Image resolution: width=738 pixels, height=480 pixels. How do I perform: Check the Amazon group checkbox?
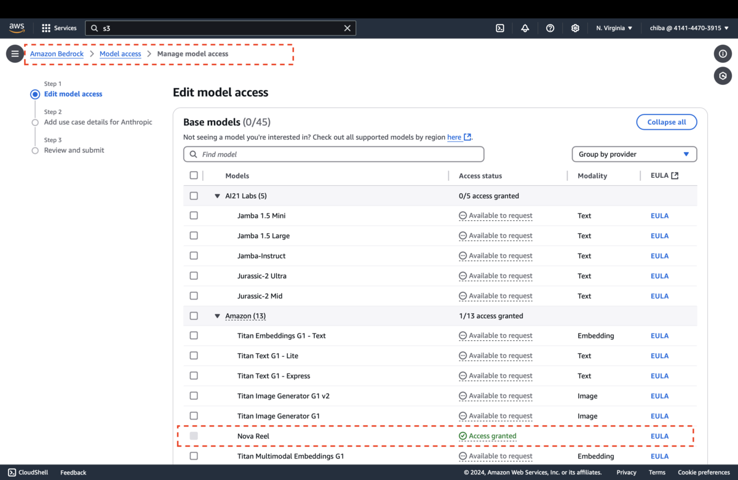tap(194, 316)
